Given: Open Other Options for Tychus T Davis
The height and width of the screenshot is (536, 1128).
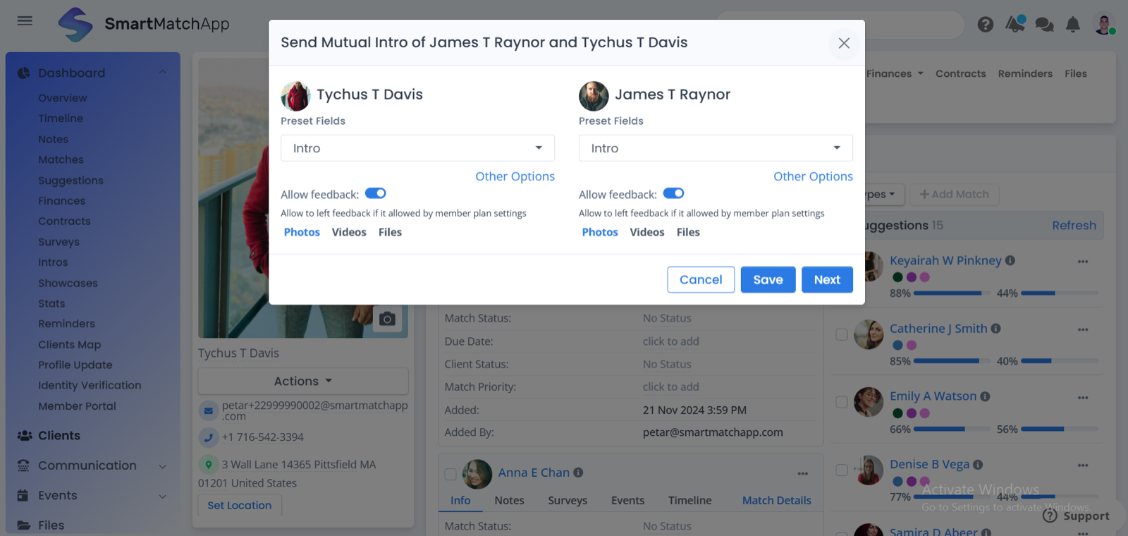Looking at the screenshot, I should click(515, 176).
